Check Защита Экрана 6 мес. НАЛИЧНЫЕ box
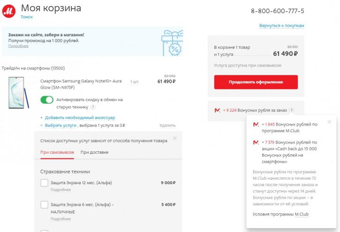 pos(44,204)
